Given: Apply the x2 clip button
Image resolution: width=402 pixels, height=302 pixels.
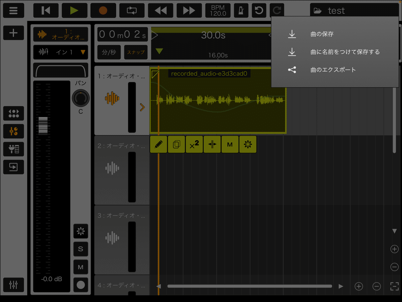Looking at the screenshot, I should tap(194, 144).
